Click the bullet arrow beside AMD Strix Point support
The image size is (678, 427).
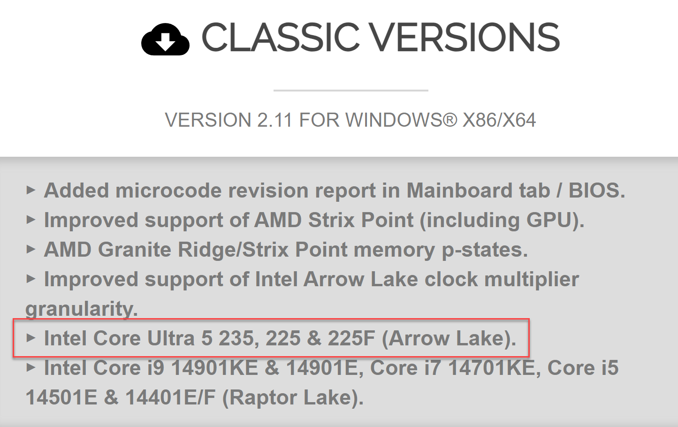pos(31,220)
